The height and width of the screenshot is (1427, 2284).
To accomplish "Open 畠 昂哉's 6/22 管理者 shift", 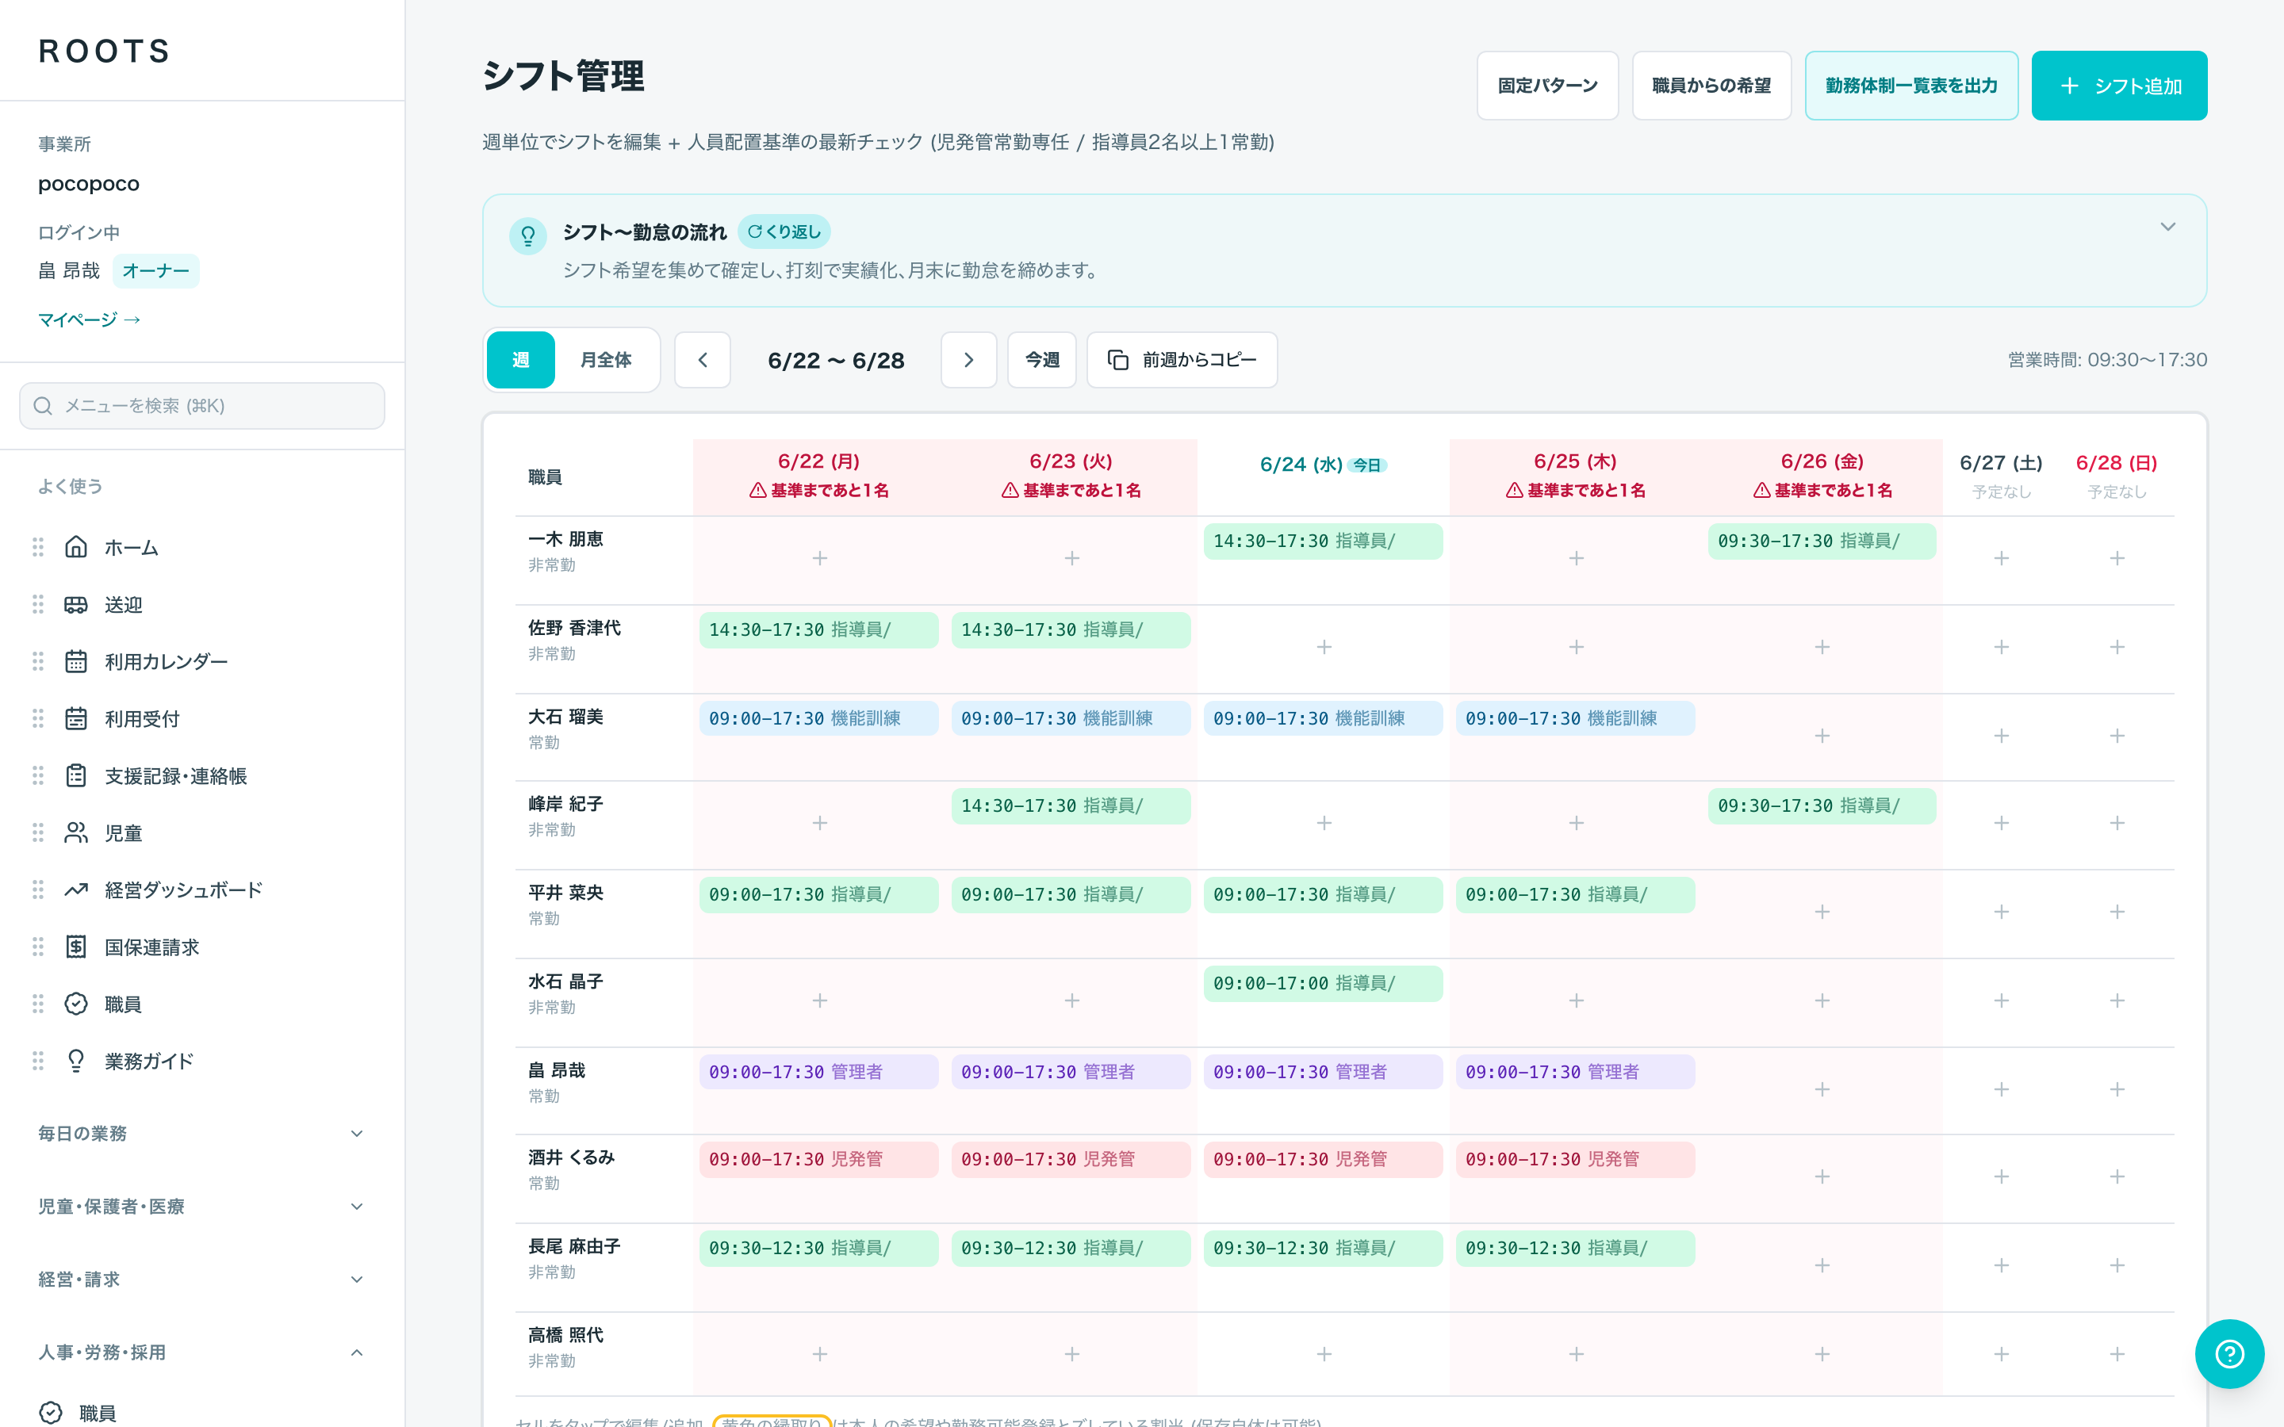I will (x=818, y=1072).
